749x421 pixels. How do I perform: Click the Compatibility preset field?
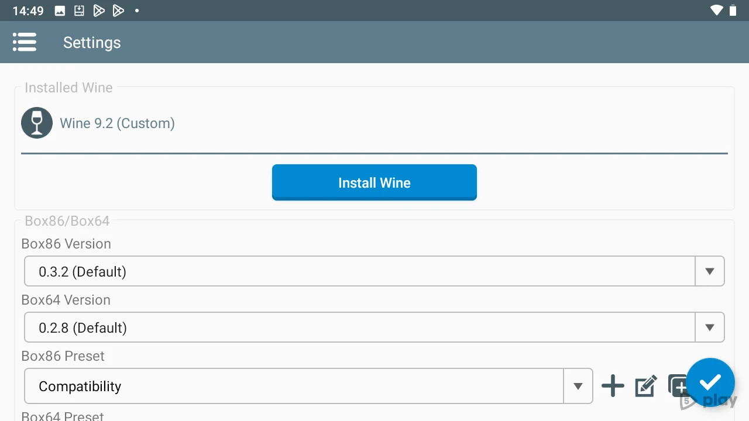pos(293,386)
